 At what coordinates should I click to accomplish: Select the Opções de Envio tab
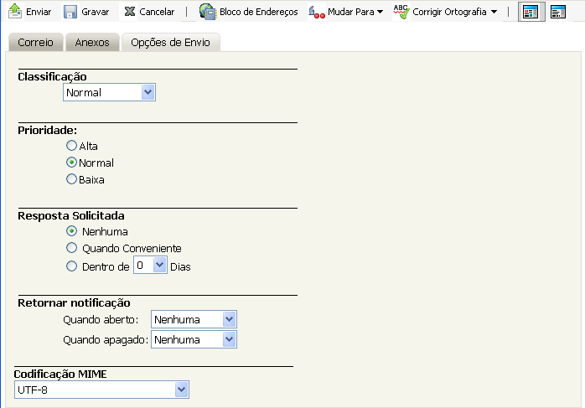[x=170, y=42]
